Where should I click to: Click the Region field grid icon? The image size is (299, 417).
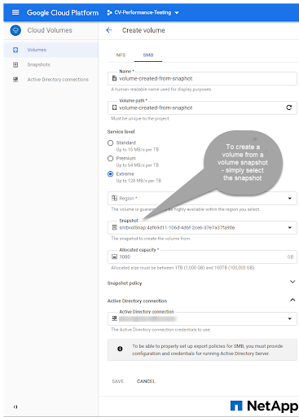pyautogui.click(x=114, y=198)
